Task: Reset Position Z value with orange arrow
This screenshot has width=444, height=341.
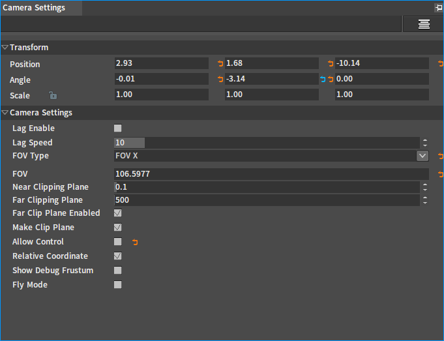Action: pyautogui.click(x=441, y=63)
